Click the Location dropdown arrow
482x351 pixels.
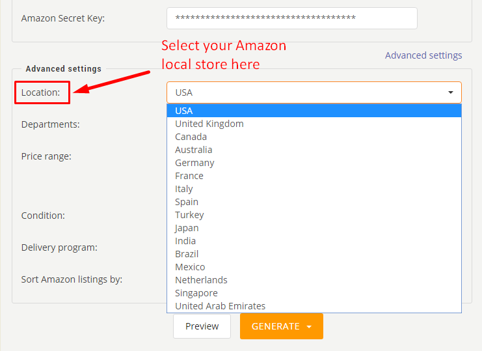[451, 92]
